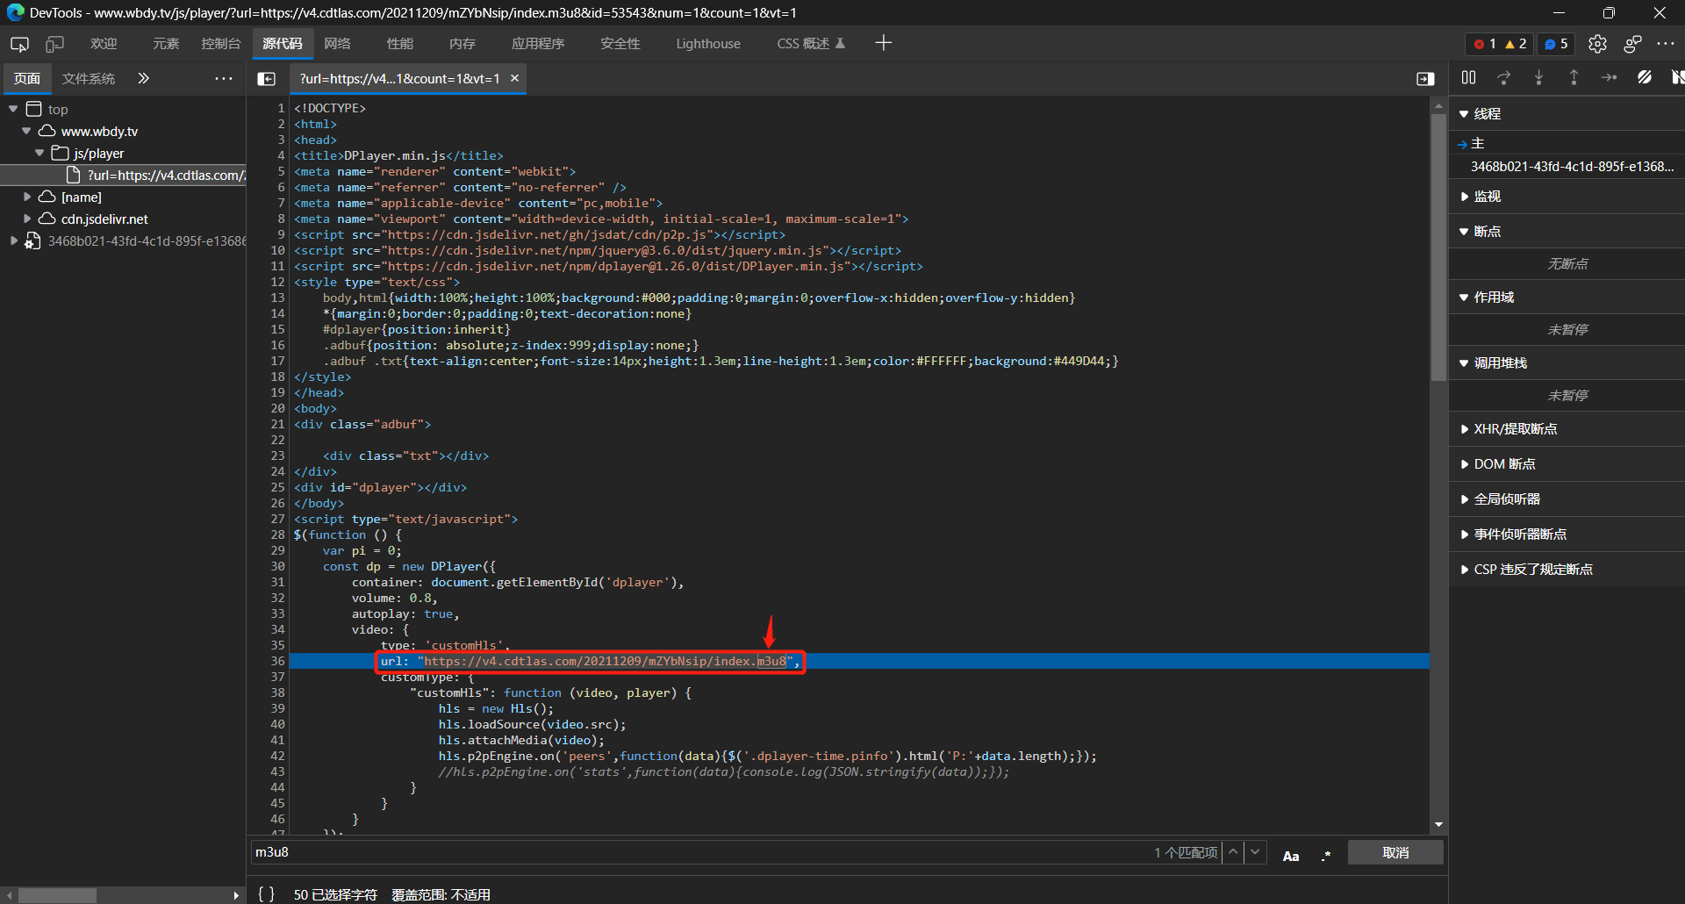Screen dimensions: 1685x904
Task: Toggle the navigator sidebar icon
Action: [266, 79]
